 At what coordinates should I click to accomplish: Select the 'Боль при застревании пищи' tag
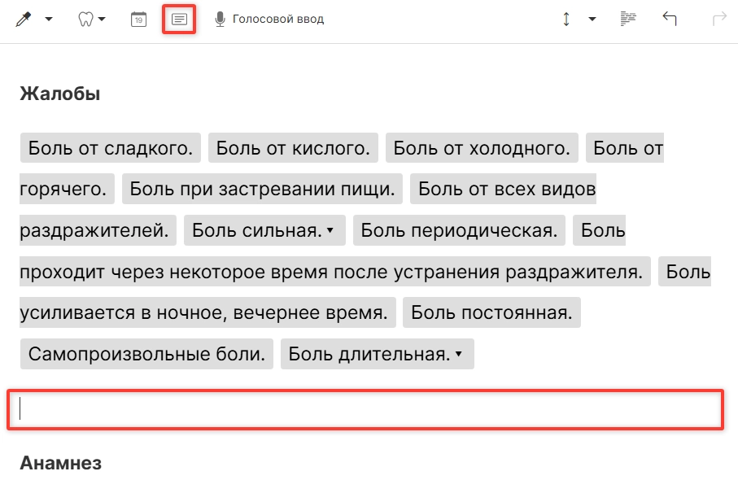[x=262, y=190]
